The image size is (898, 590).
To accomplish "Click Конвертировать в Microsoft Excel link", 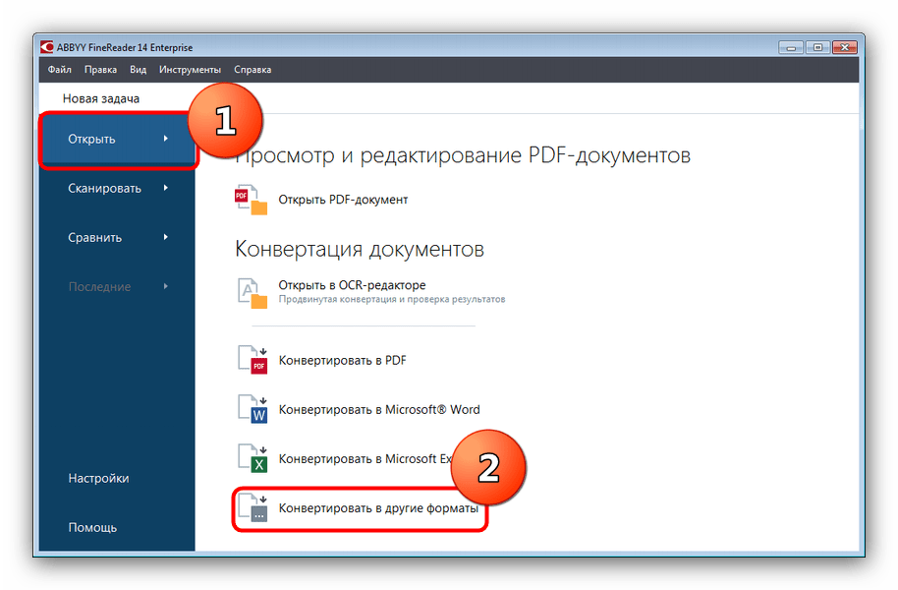I will tap(365, 458).
